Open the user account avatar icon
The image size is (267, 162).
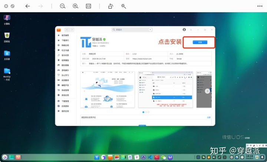(x=184, y=30)
